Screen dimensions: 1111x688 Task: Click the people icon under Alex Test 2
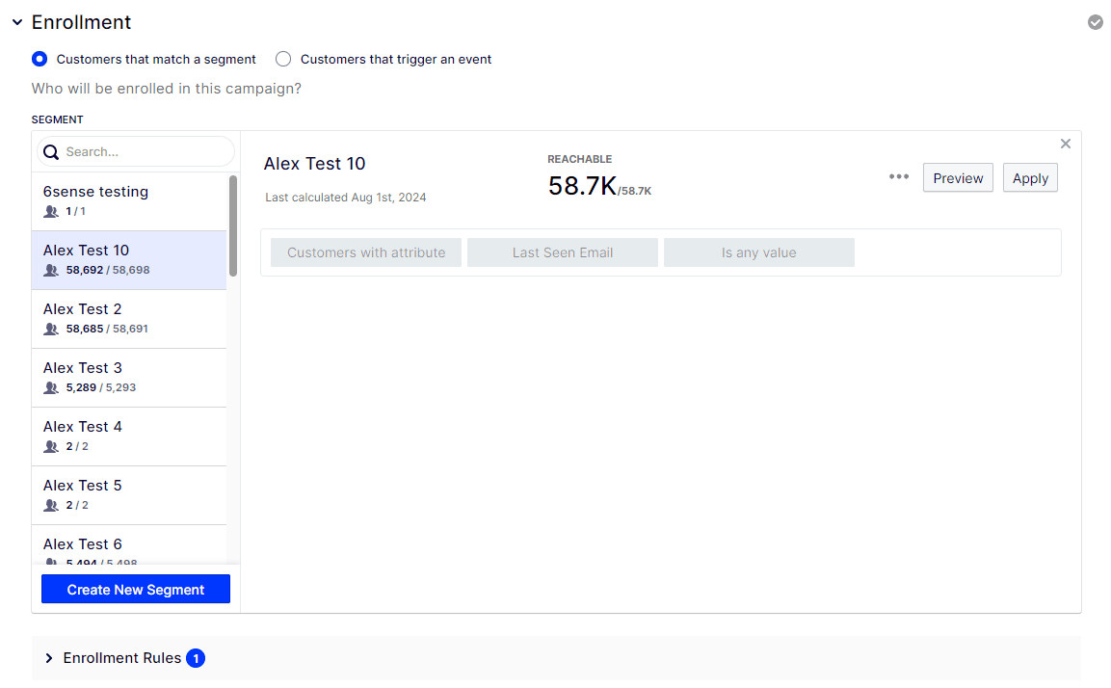tap(52, 330)
